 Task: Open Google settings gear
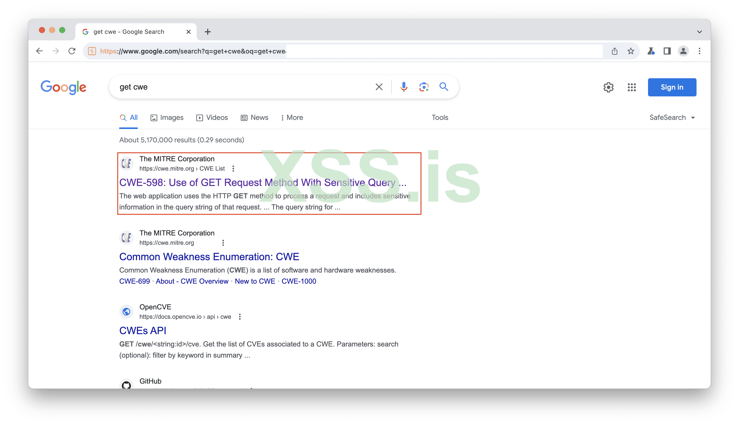coord(608,87)
